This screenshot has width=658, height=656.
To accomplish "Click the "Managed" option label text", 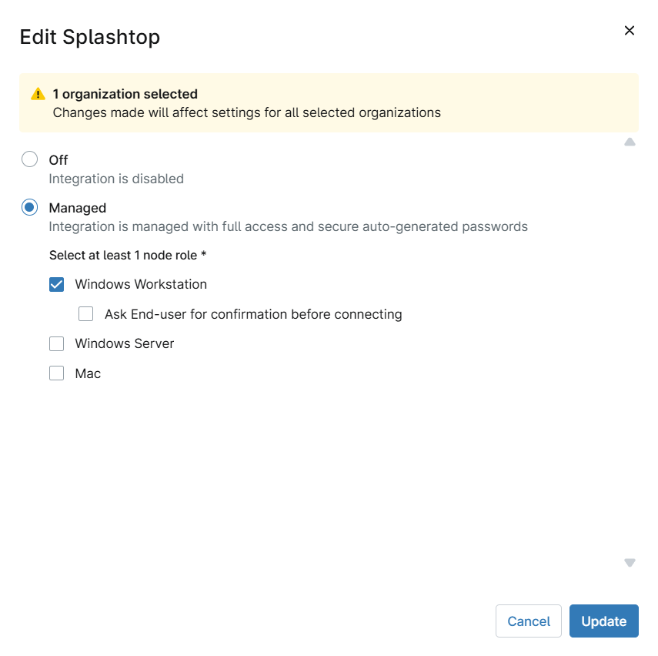I will pos(78,208).
